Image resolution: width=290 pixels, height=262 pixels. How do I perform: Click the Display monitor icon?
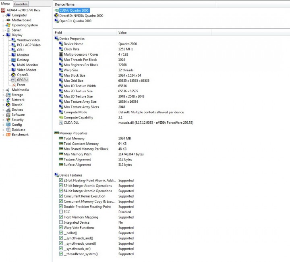pyautogui.click(x=8, y=35)
